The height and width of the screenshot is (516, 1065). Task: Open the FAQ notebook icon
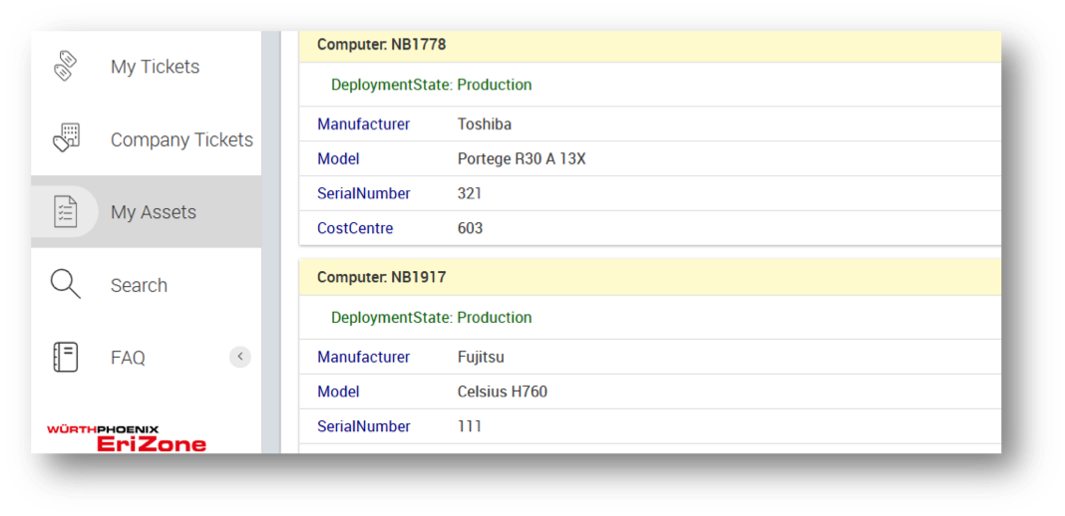[x=65, y=357]
